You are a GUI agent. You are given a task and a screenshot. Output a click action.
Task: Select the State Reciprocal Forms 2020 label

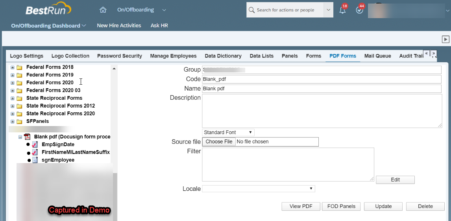[61, 114]
